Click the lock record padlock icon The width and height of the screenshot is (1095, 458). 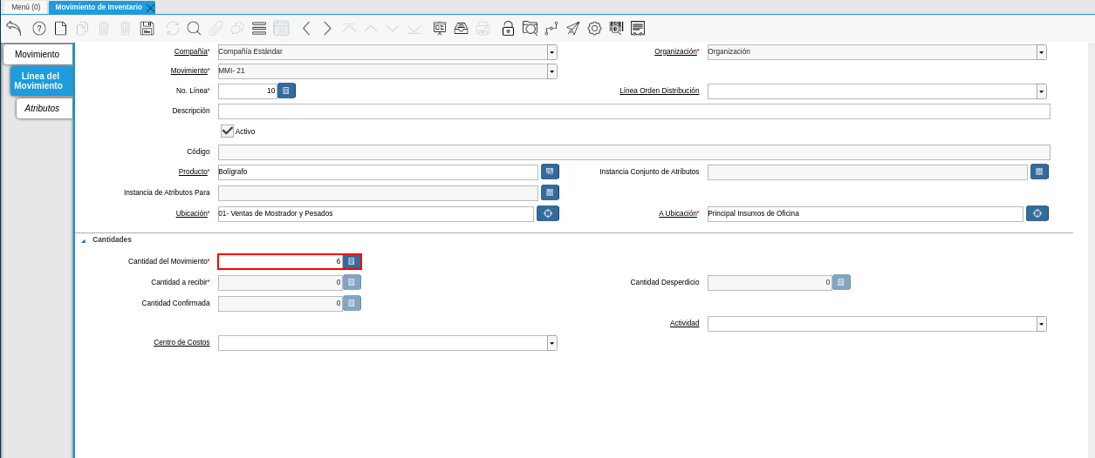(x=508, y=28)
